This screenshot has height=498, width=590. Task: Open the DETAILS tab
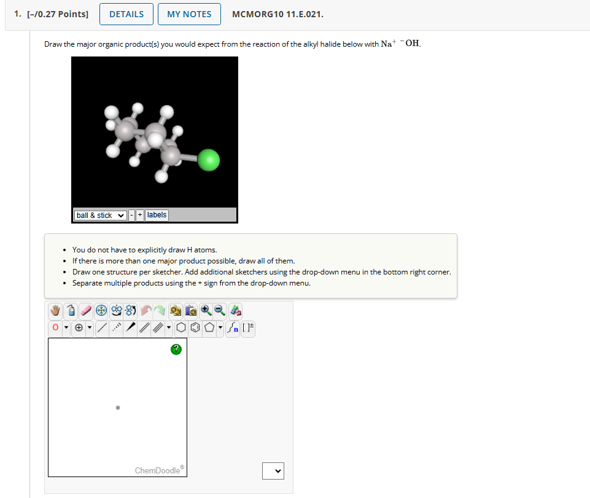coord(126,14)
